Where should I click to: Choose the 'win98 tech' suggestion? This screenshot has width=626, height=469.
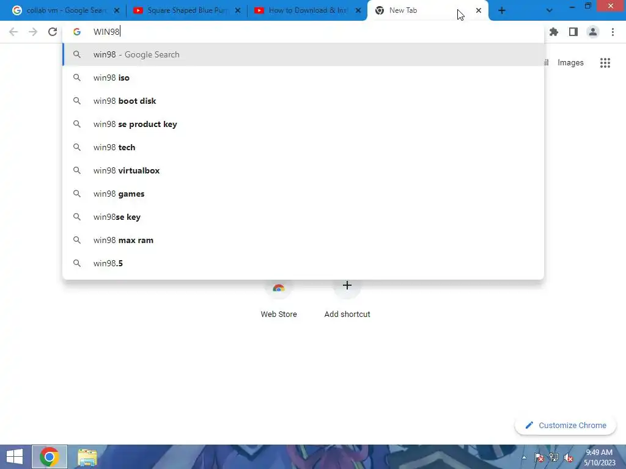303,147
